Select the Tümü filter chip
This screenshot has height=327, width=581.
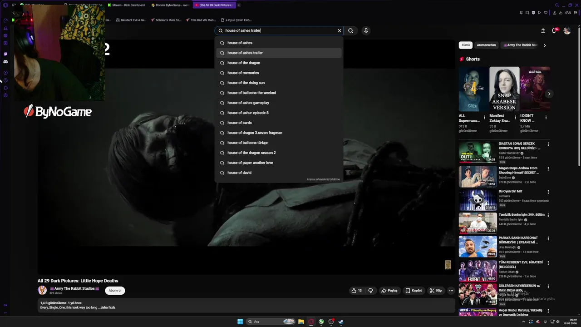point(466,45)
